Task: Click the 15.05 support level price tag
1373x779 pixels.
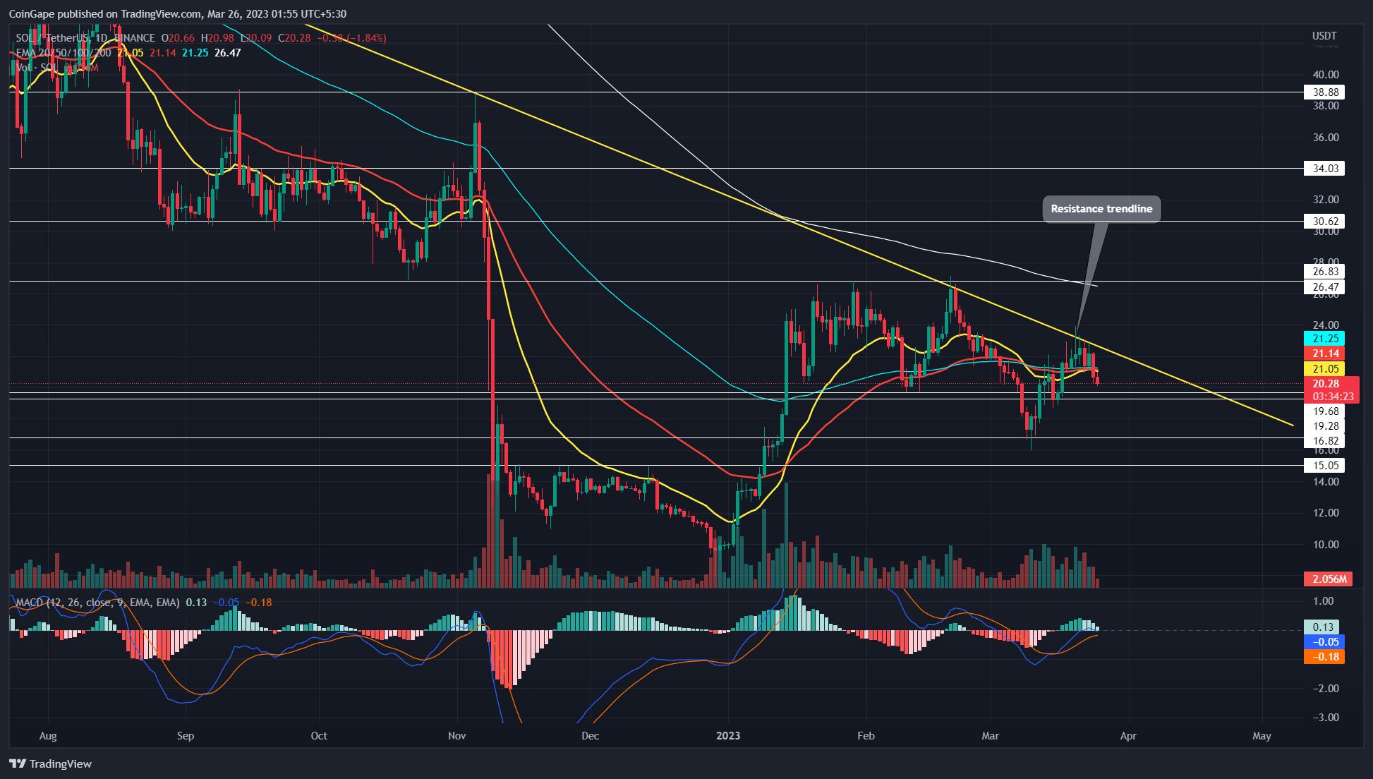Action: point(1325,466)
